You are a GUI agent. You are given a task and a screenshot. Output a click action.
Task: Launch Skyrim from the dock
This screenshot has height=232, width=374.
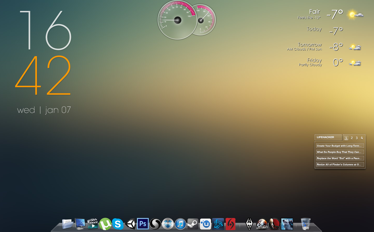(x=249, y=224)
